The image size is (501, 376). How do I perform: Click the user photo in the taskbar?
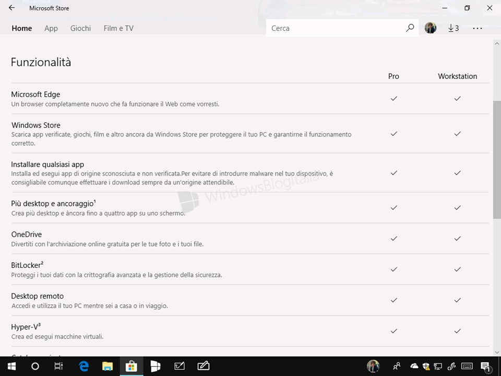tap(373, 366)
